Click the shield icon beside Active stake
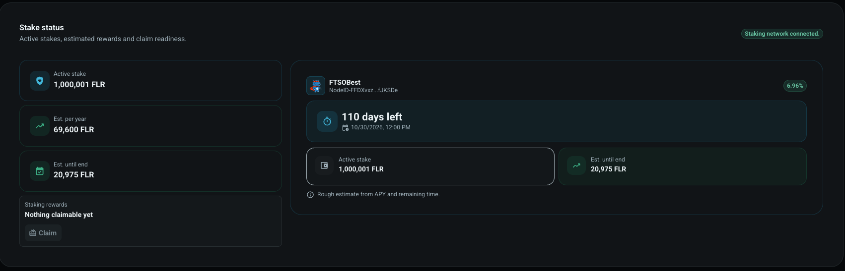Image resolution: width=845 pixels, height=271 pixels. pos(40,81)
